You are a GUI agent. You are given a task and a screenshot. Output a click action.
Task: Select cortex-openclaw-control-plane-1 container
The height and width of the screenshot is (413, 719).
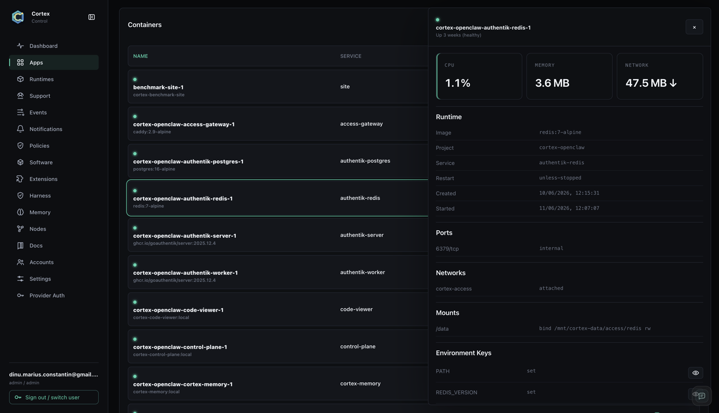(x=278, y=346)
